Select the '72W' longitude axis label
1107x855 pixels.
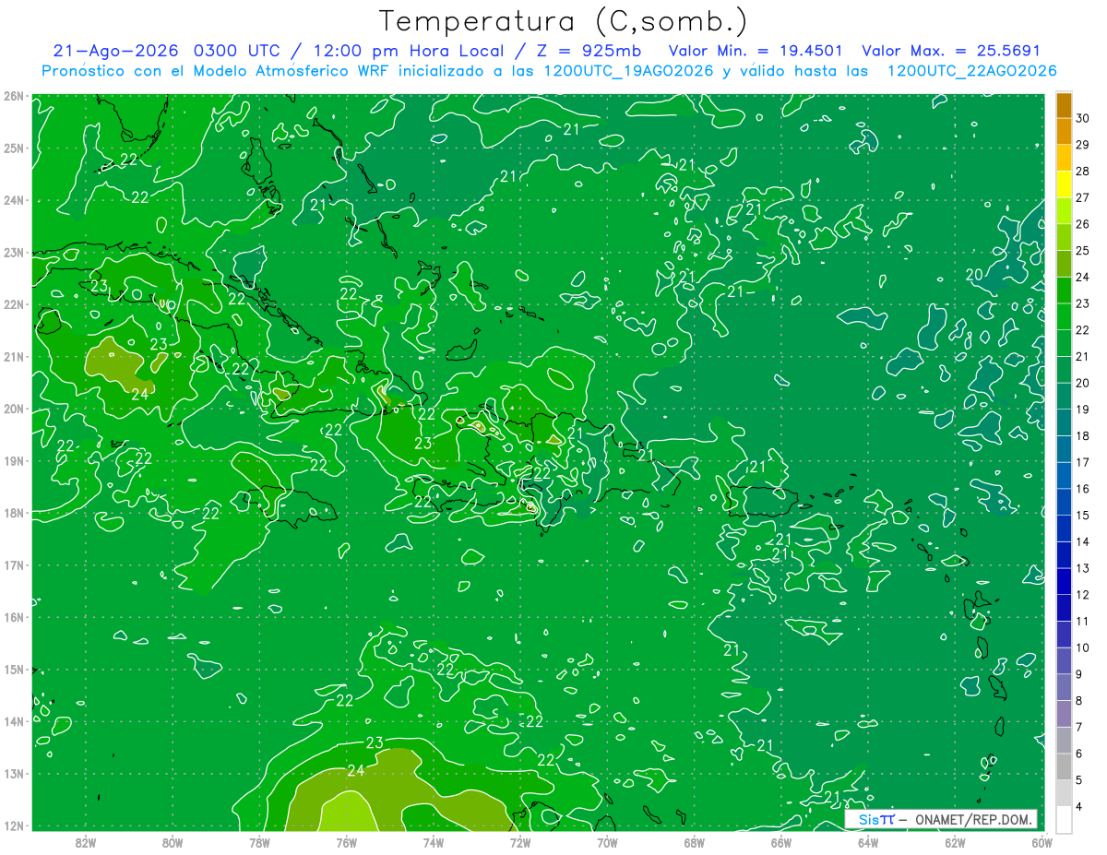click(520, 842)
